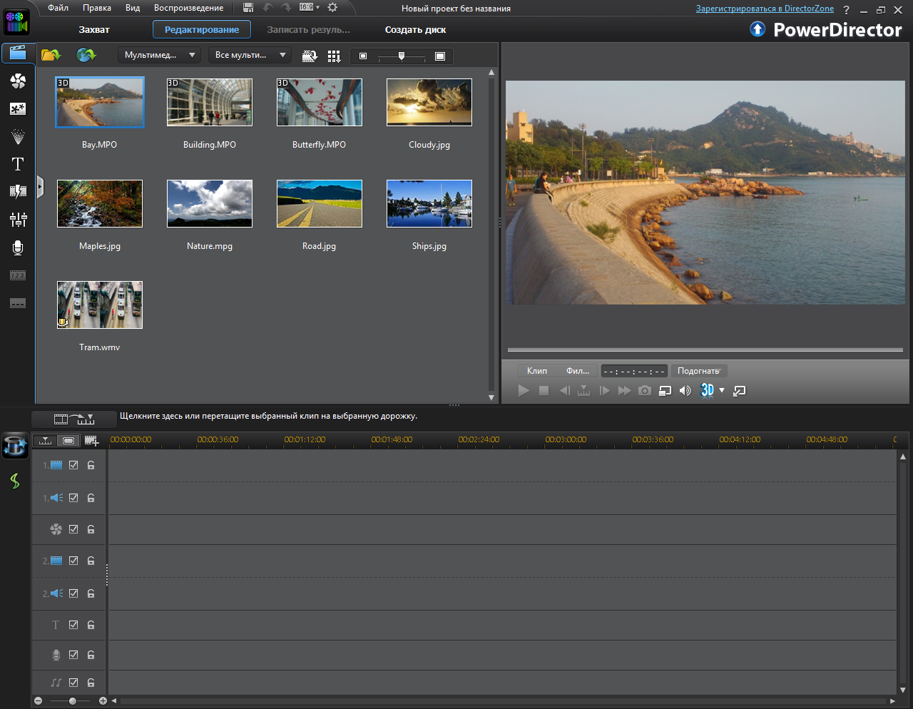Switch to the Захват tab
Image resolution: width=913 pixels, height=709 pixels.
(93, 29)
